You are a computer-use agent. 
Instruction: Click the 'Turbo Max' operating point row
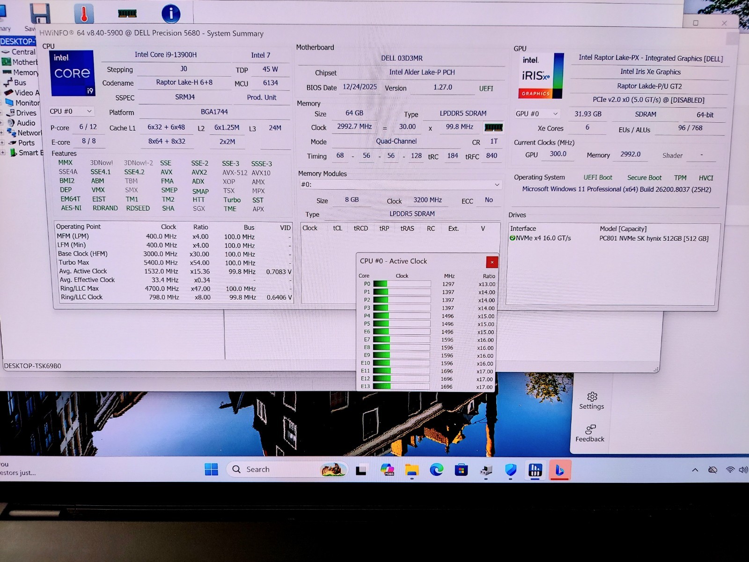pyautogui.click(x=174, y=263)
